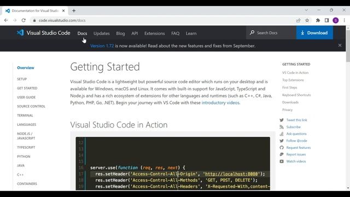Open the API nav item
This screenshot has height=197, width=350.
point(135,33)
